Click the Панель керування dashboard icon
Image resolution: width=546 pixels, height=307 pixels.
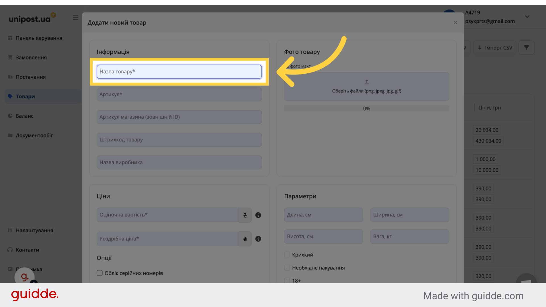point(10,38)
